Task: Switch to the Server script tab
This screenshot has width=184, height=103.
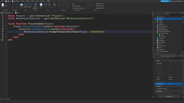Action: click(18, 13)
